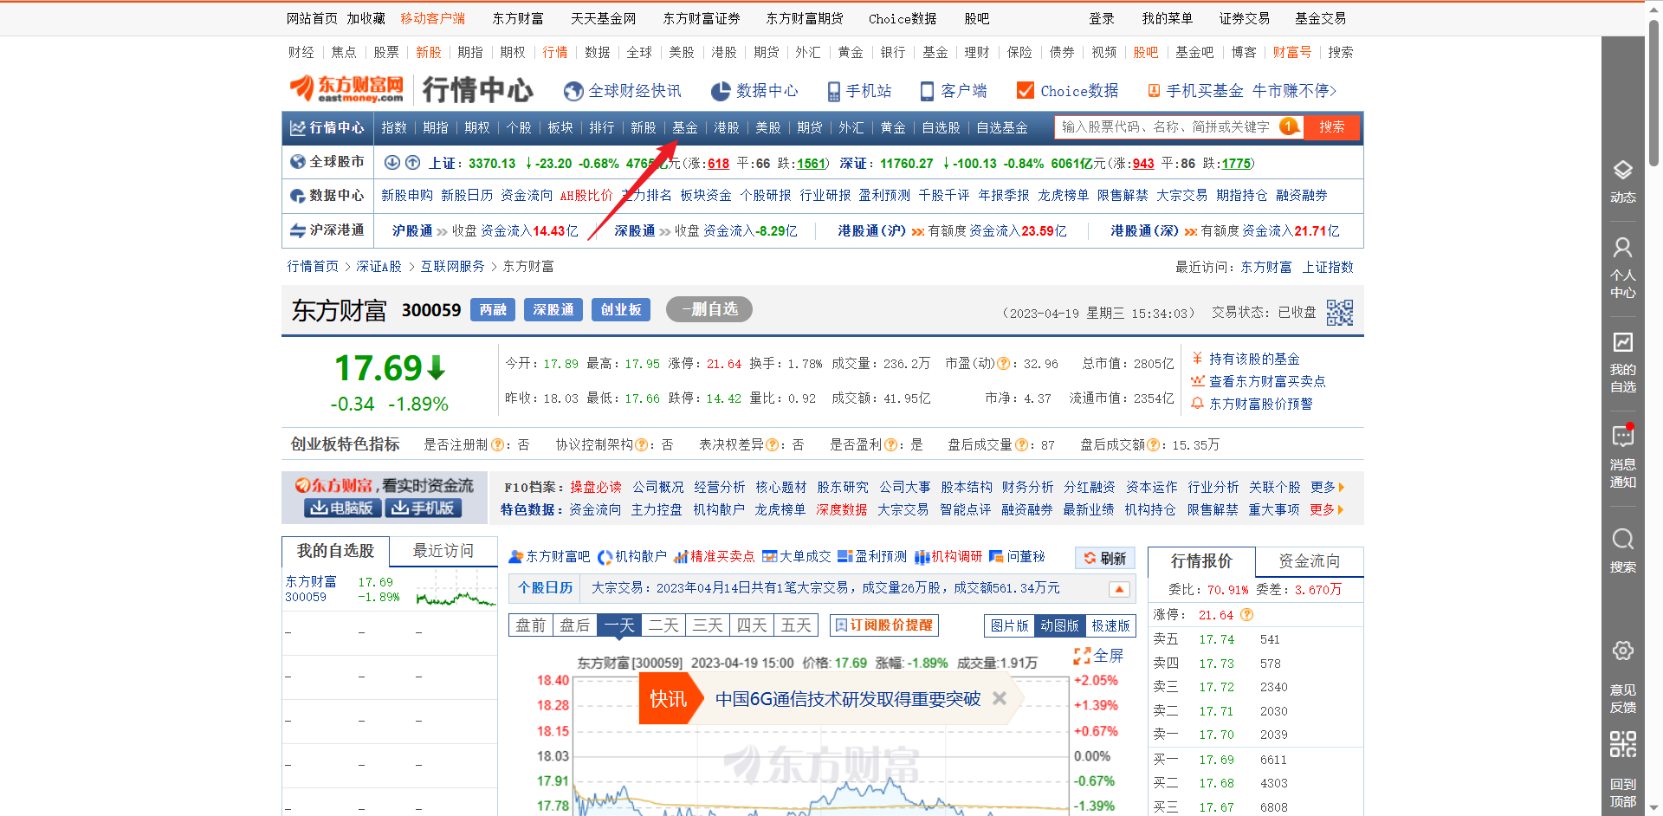Open 自选股 in blue navigation bar
The height and width of the screenshot is (816, 1663).
(941, 128)
